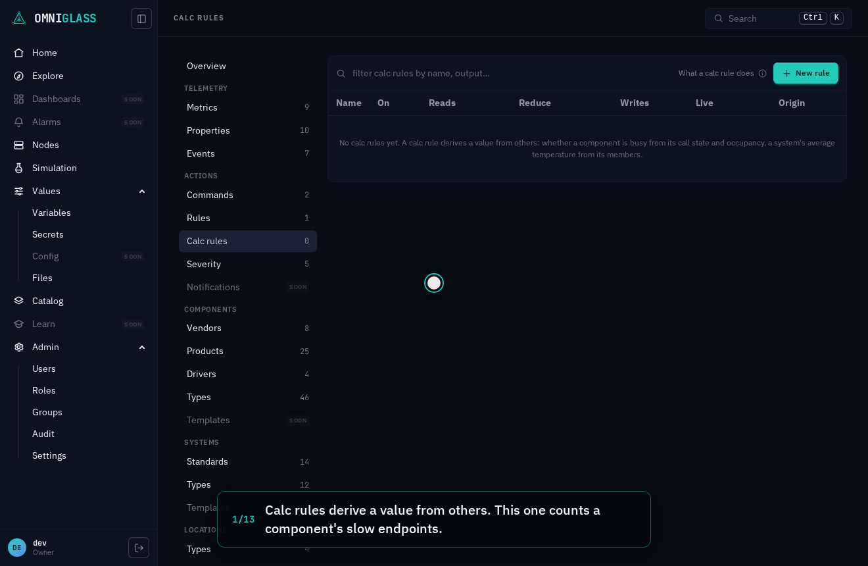Click the Dashboards grid icon
868x566 pixels.
tap(19, 99)
